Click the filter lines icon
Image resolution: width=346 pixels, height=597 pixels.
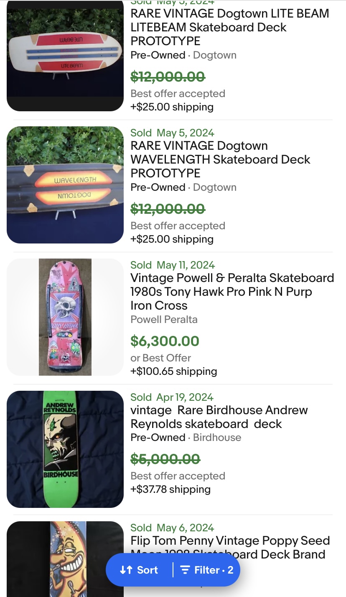(185, 570)
